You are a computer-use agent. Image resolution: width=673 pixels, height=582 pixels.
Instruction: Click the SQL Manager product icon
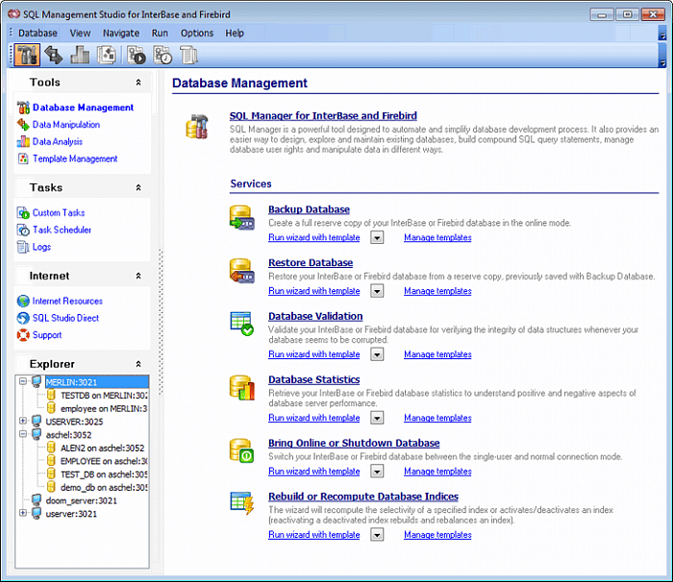click(197, 127)
